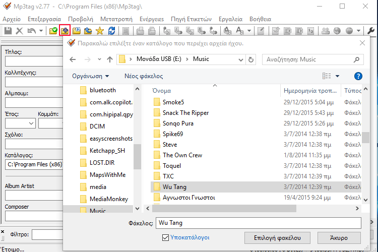Screen dimensions: 378x252
Task: Click the Save tag floppy disk icon
Action: [8, 31]
